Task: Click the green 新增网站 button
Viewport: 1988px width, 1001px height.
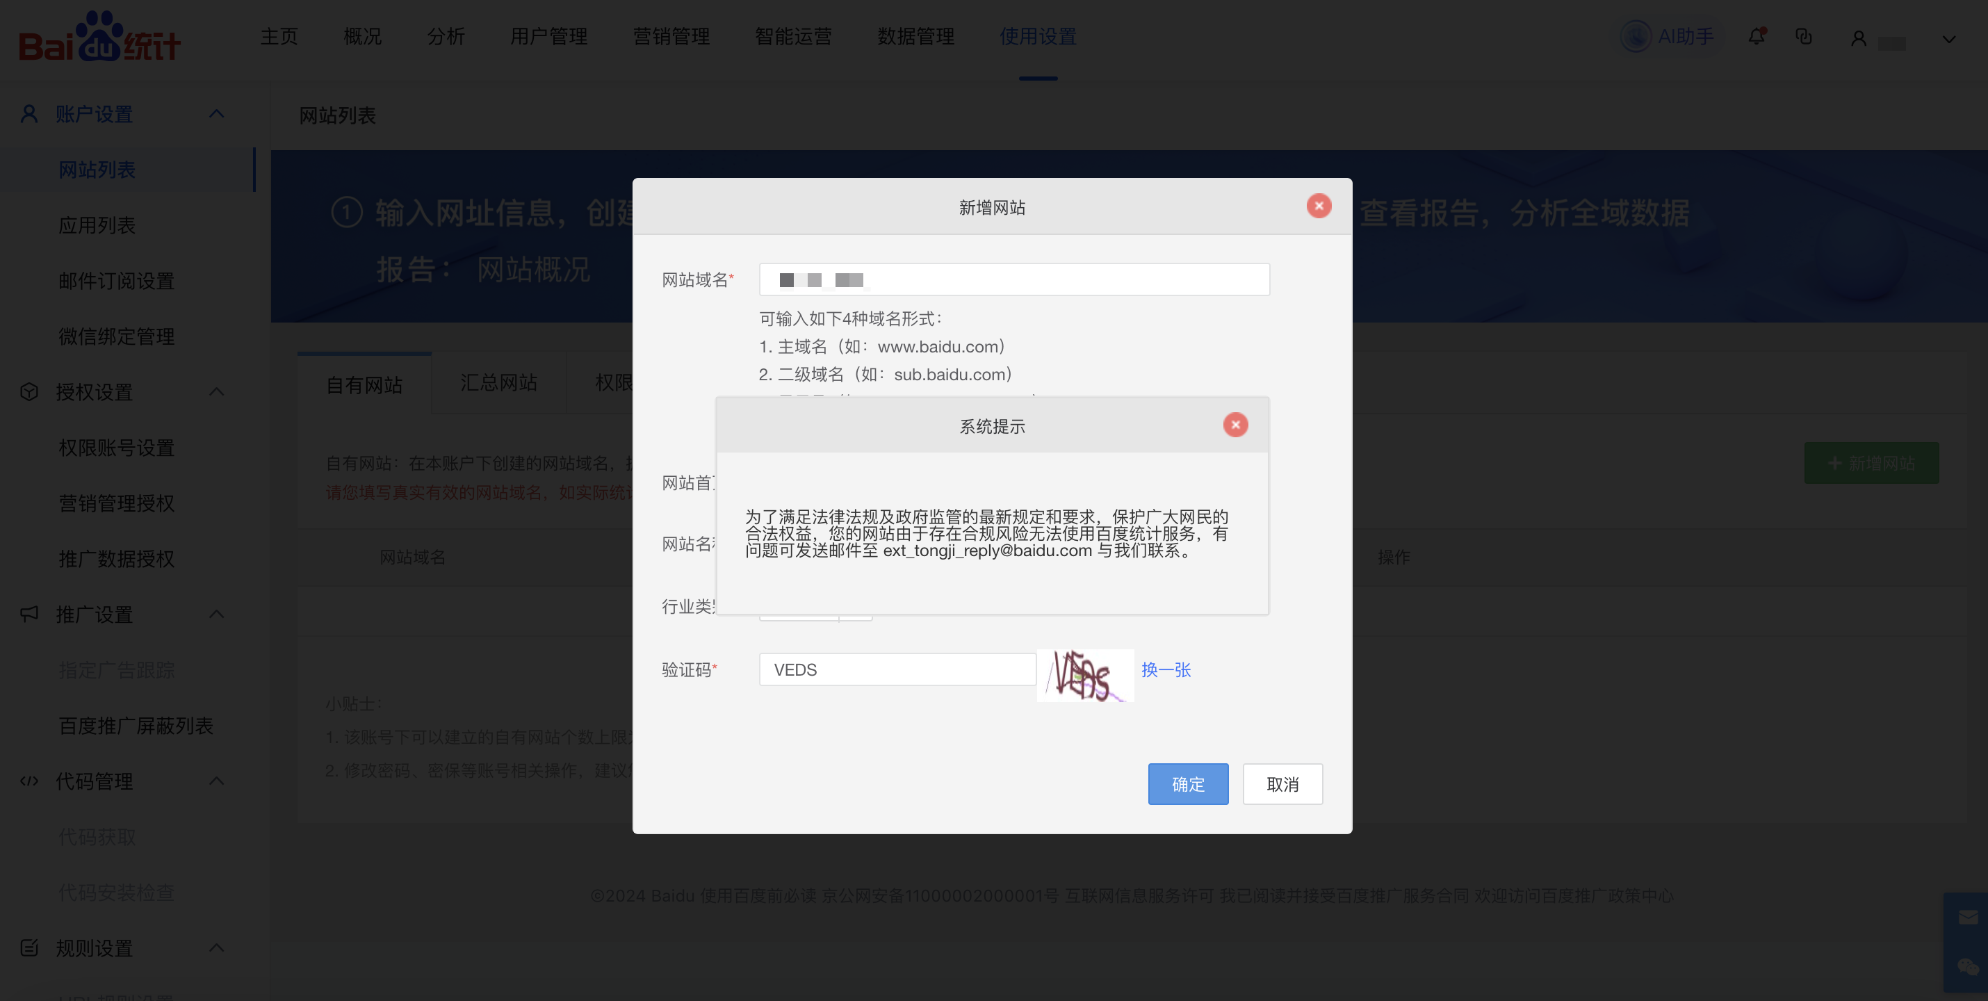Action: [1871, 462]
